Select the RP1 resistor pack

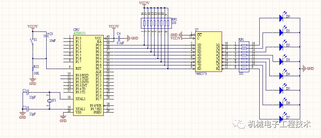point(244,57)
